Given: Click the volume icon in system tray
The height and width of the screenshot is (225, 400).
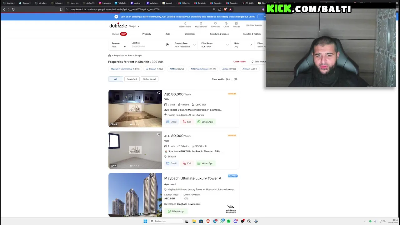Looking at the screenshot, I should 384,221.
